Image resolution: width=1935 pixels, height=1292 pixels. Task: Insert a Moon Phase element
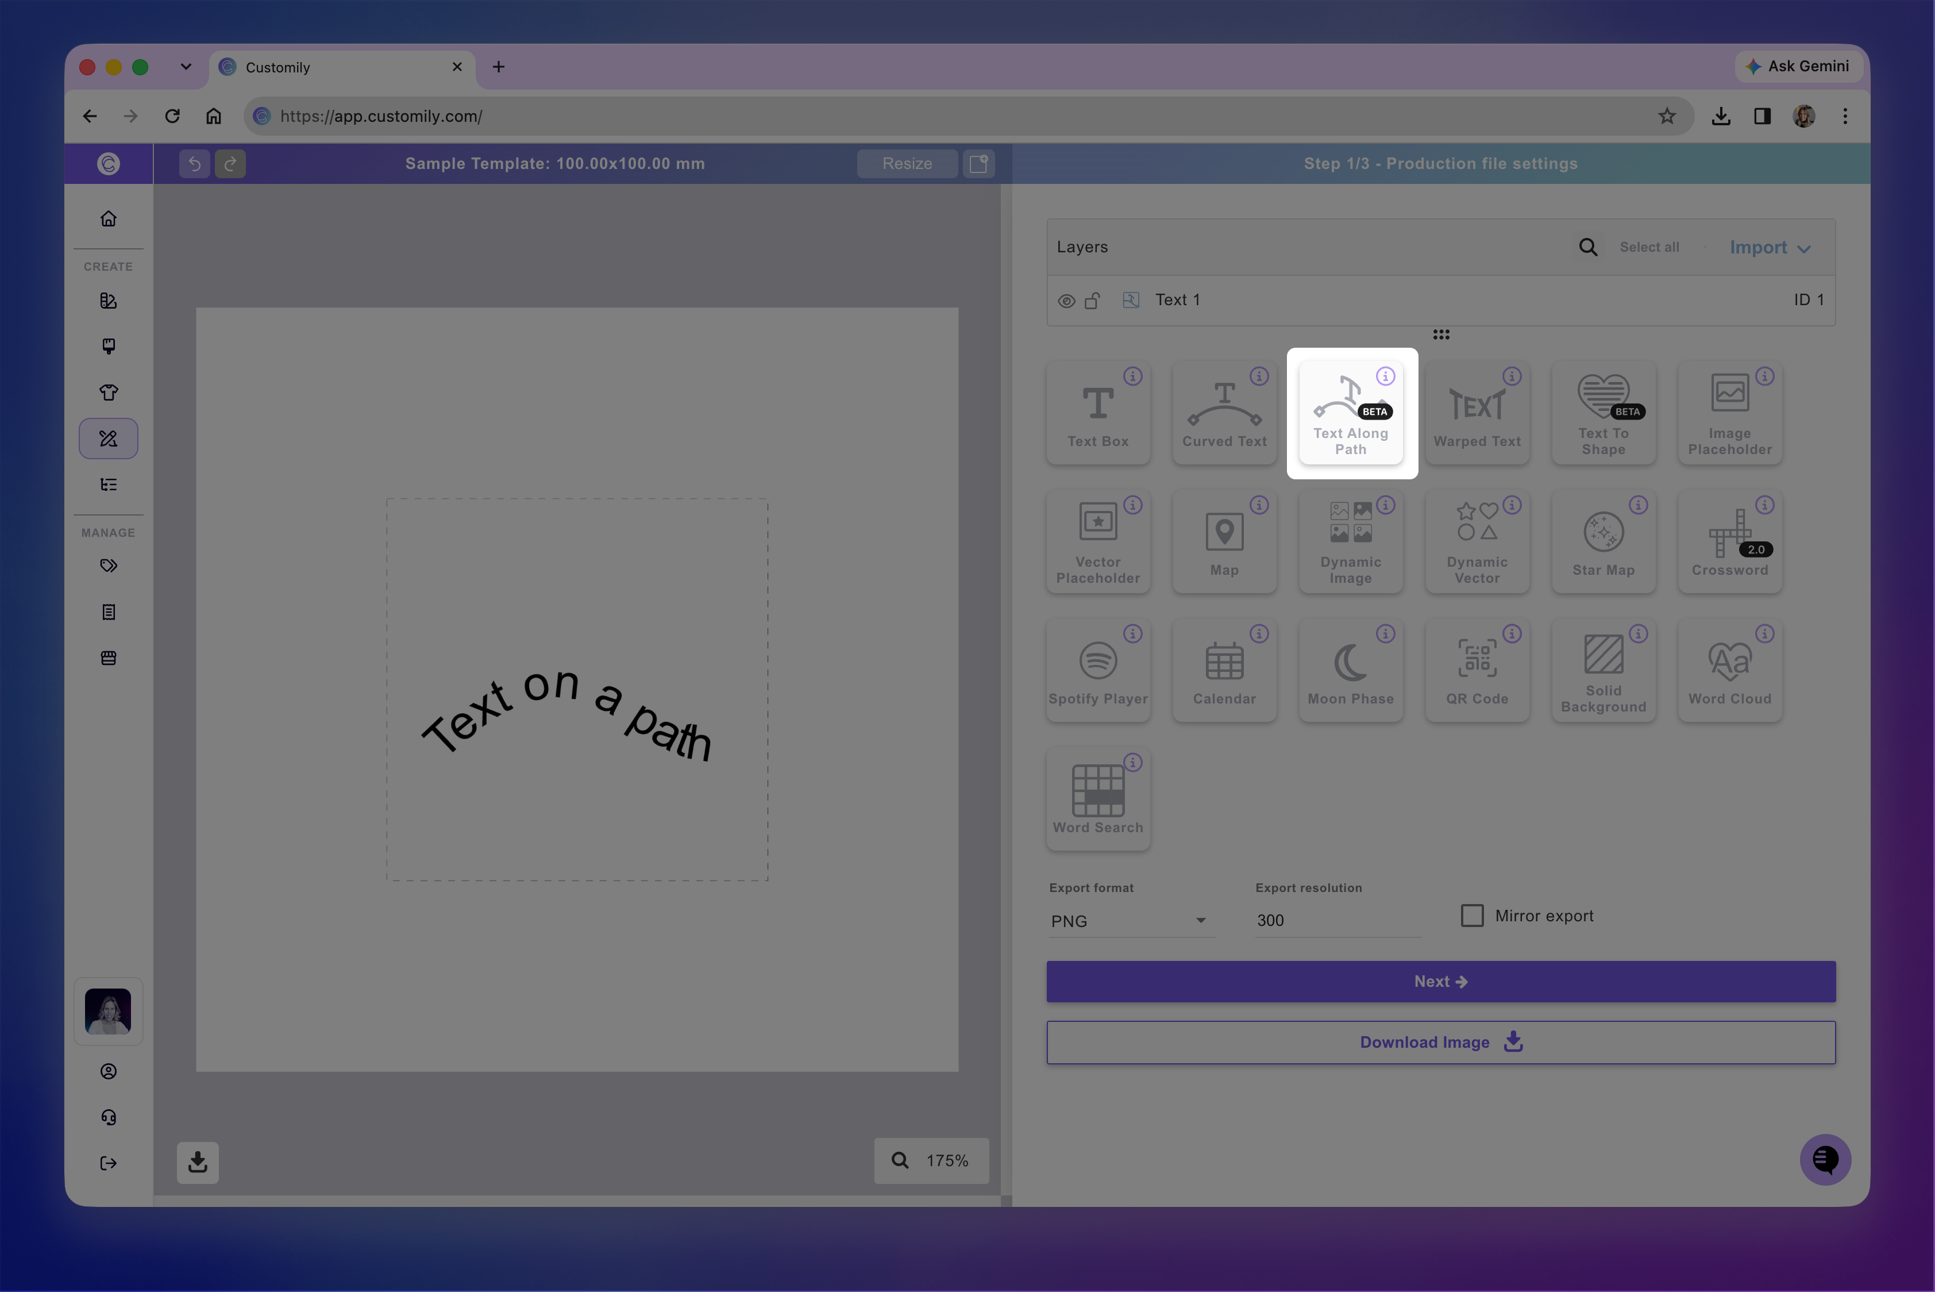(1351, 670)
